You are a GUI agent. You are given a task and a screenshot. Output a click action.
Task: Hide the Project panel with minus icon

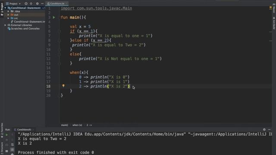pos(42,3)
